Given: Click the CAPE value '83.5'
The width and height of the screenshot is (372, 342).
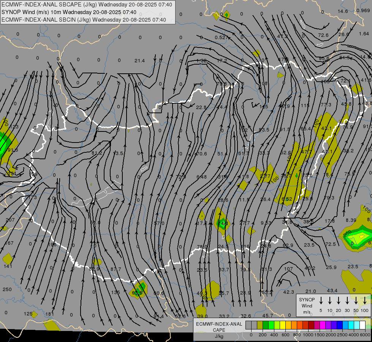Looking at the screenshot, I should coord(264,130).
